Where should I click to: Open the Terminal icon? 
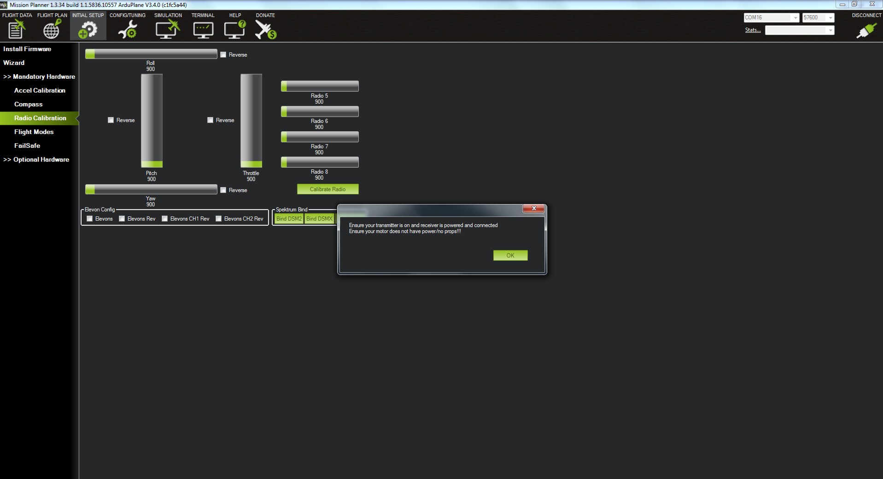(203, 30)
